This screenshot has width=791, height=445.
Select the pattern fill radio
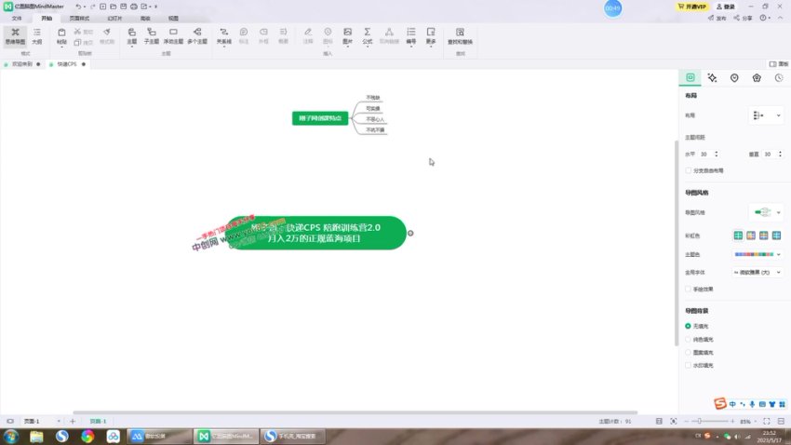pos(688,352)
